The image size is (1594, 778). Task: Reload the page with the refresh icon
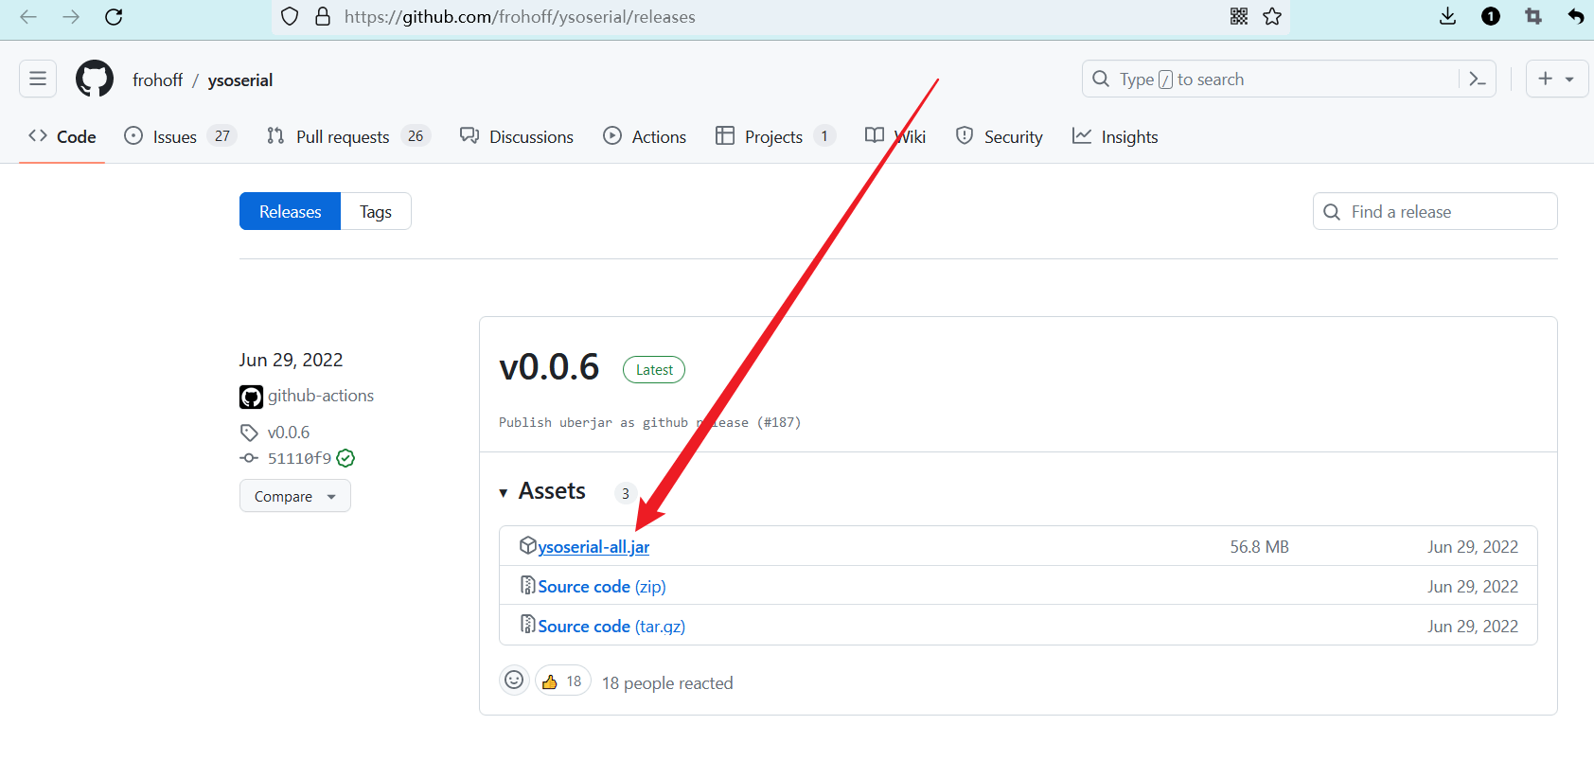[114, 17]
